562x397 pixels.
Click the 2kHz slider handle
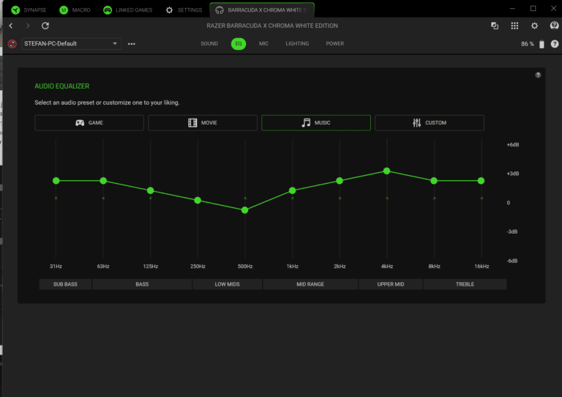pos(340,181)
